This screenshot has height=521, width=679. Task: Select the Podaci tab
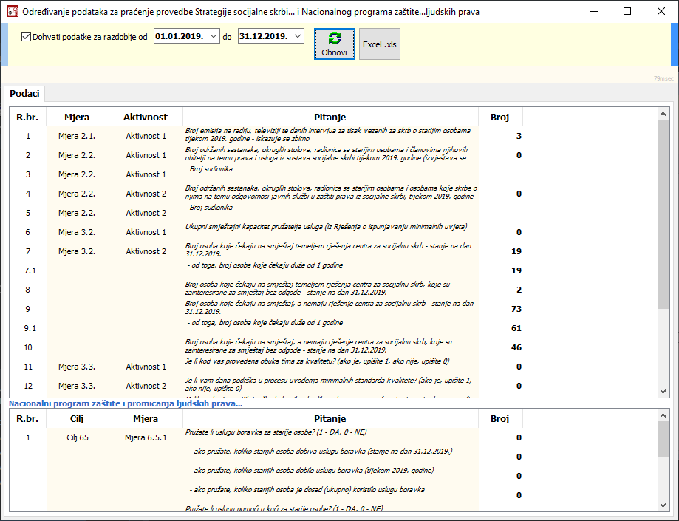(x=24, y=94)
